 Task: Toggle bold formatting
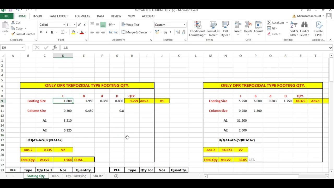coord(41,32)
